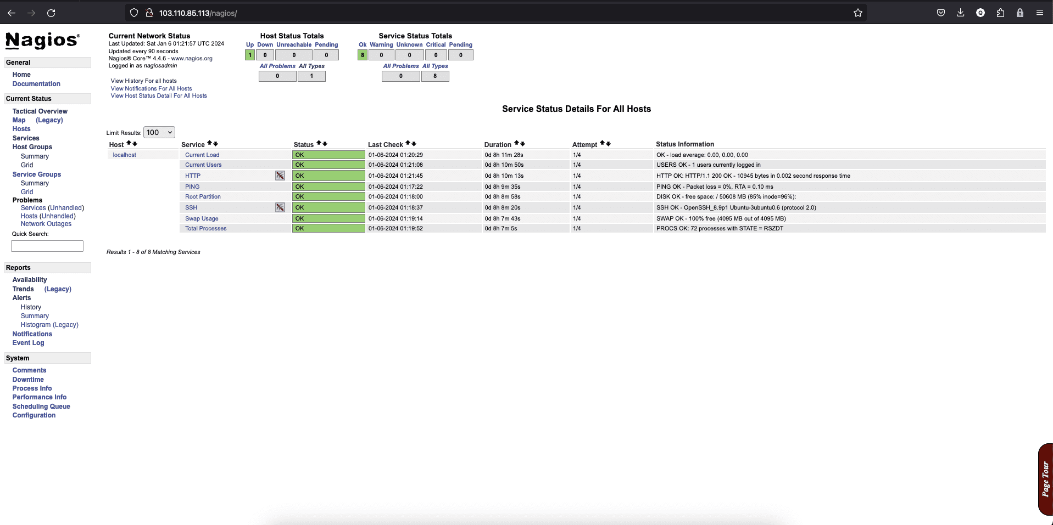Open the Firefox downloads panel
Viewport: 1053px width, 525px height.
click(960, 13)
